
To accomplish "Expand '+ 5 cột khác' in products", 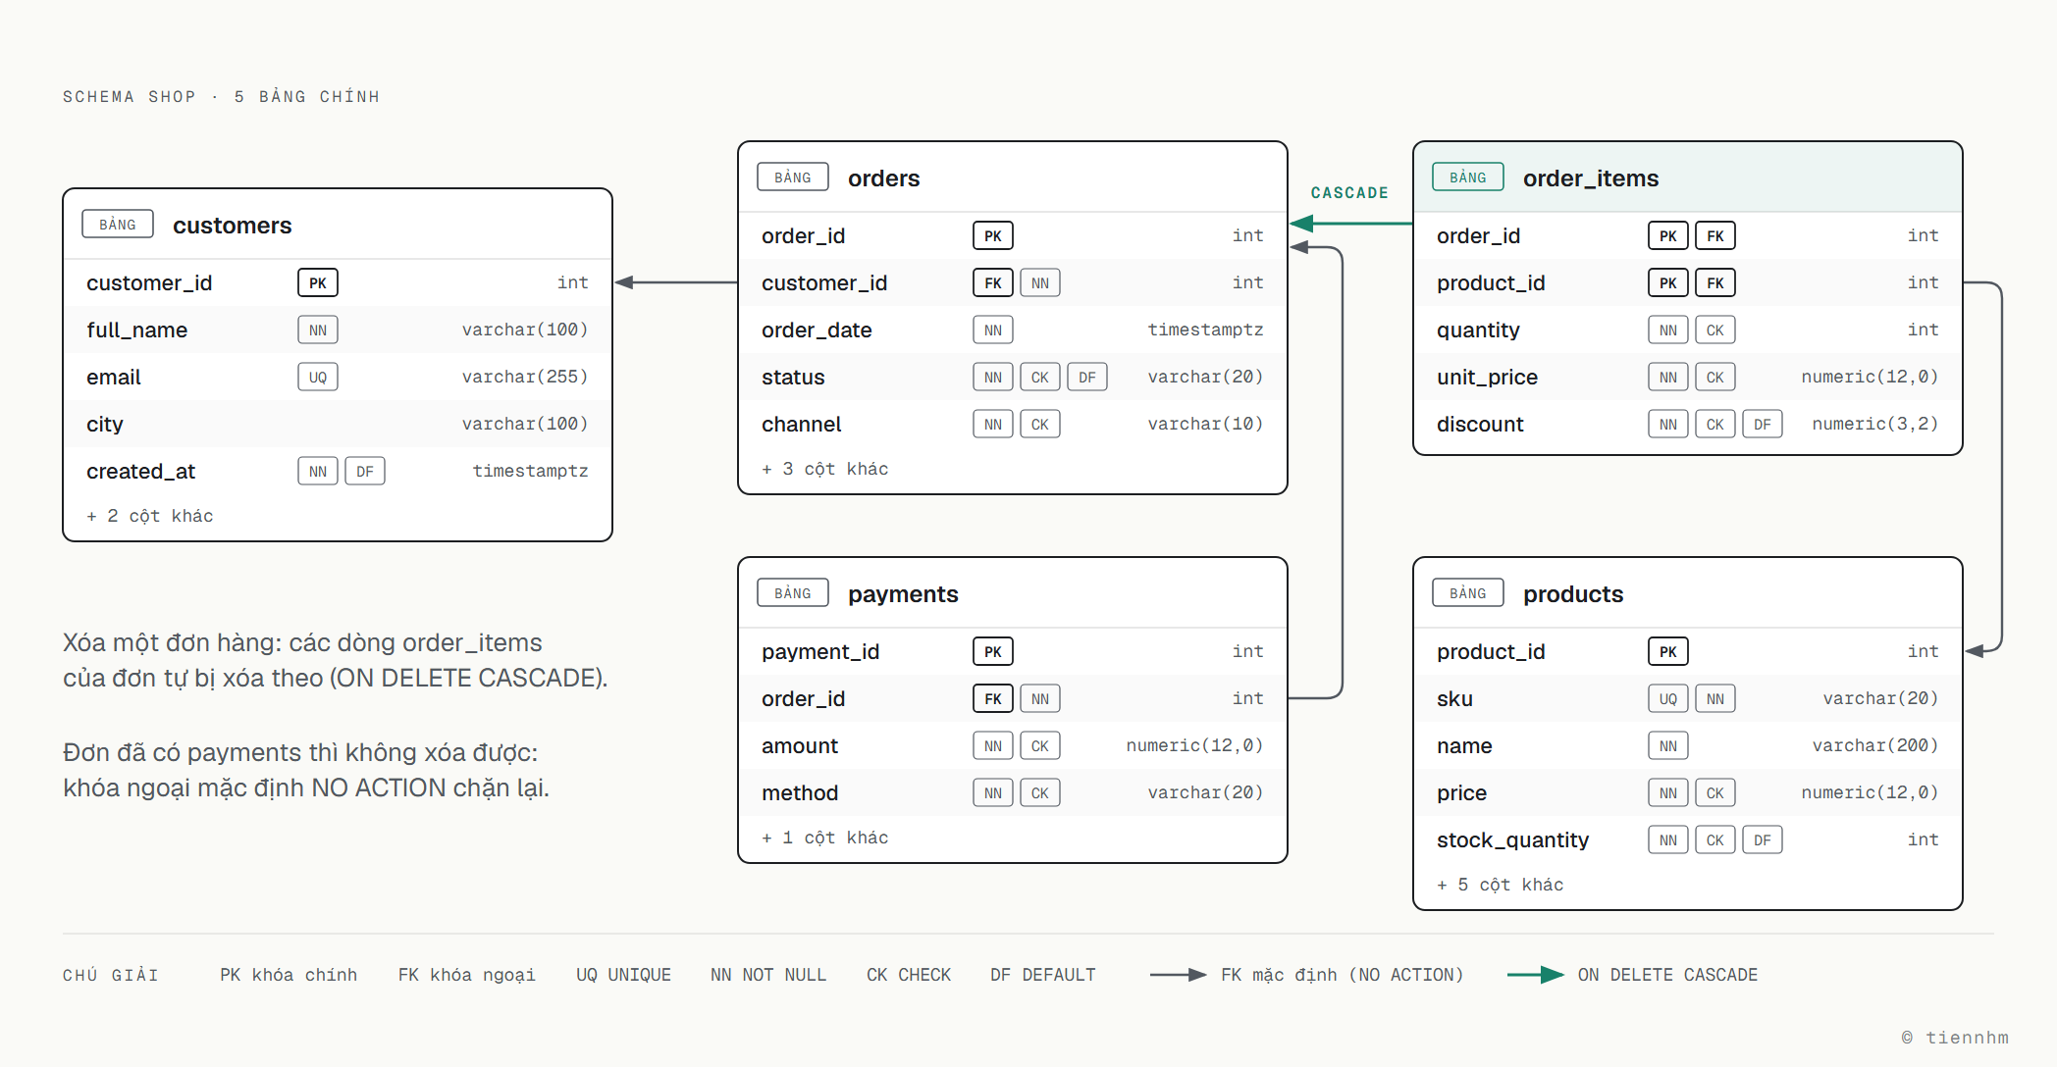I will pos(1501,885).
